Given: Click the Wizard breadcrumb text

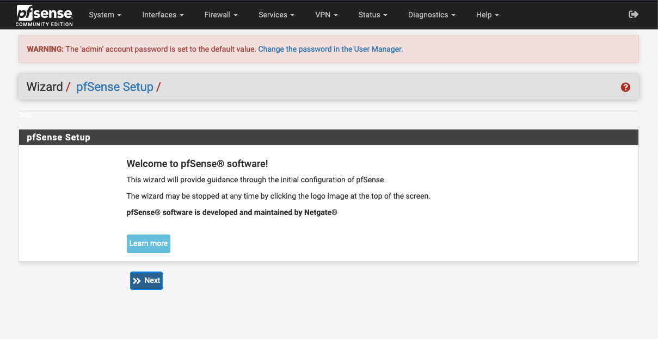Looking at the screenshot, I should click(45, 87).
